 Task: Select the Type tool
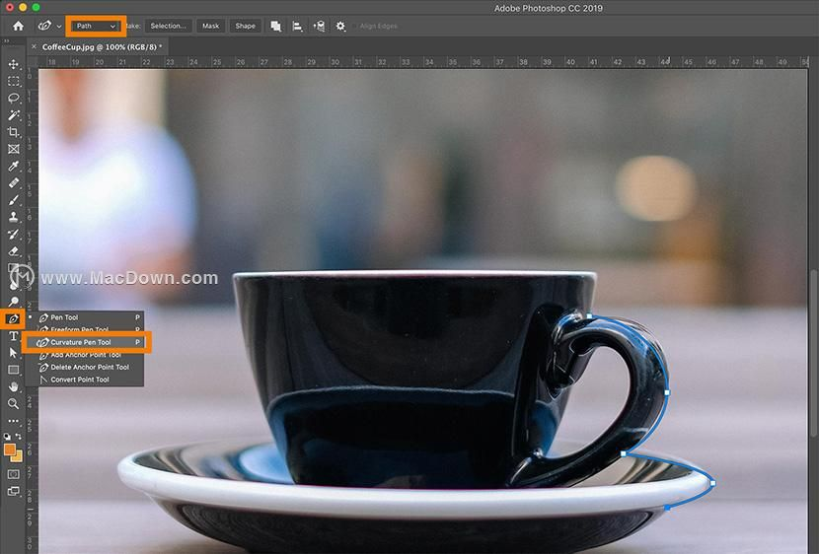[14, 336]
